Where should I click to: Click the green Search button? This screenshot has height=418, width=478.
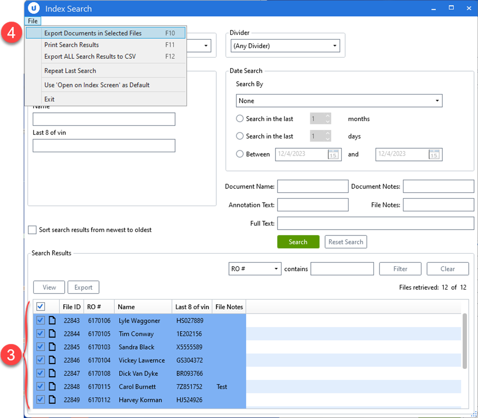(298, 242)
